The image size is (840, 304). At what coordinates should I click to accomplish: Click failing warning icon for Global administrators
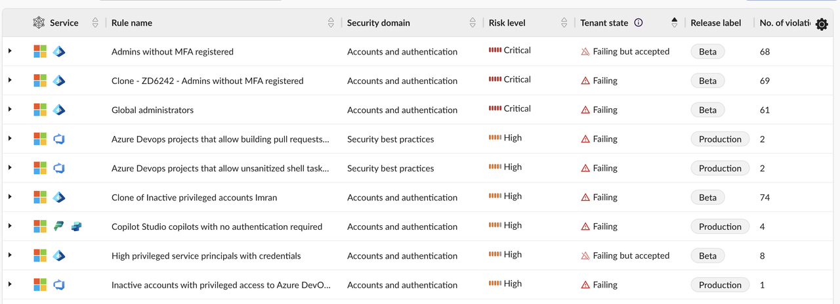coord(585,110)
